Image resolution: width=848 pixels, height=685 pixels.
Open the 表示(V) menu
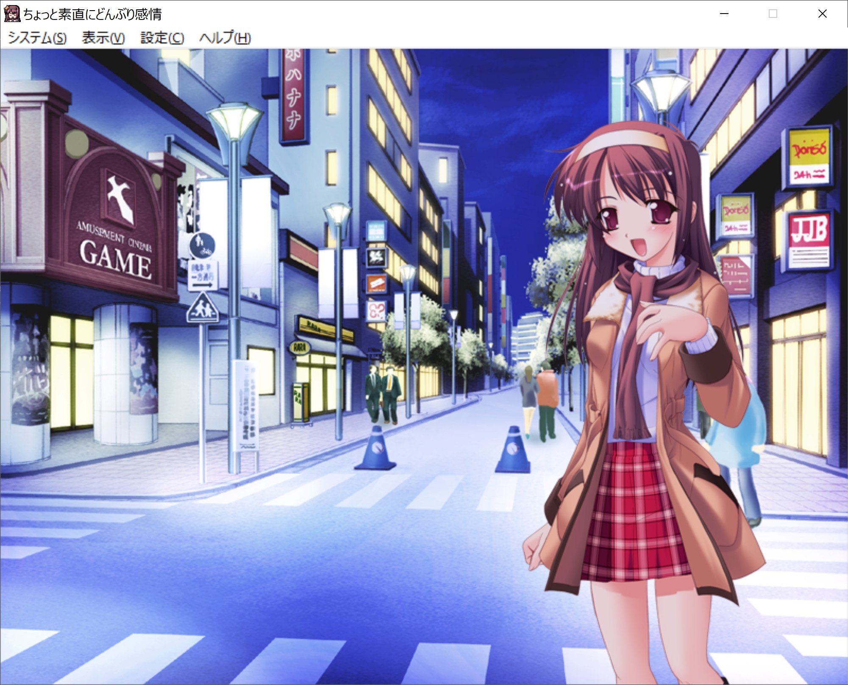click(x=103, y=38)
